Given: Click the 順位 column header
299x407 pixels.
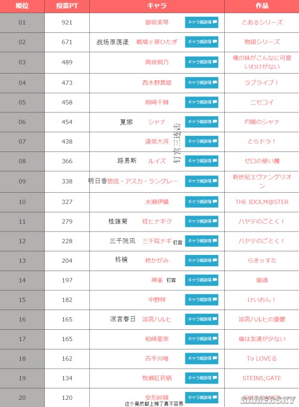Looking at the screenshot, I should tap(22, 6).
